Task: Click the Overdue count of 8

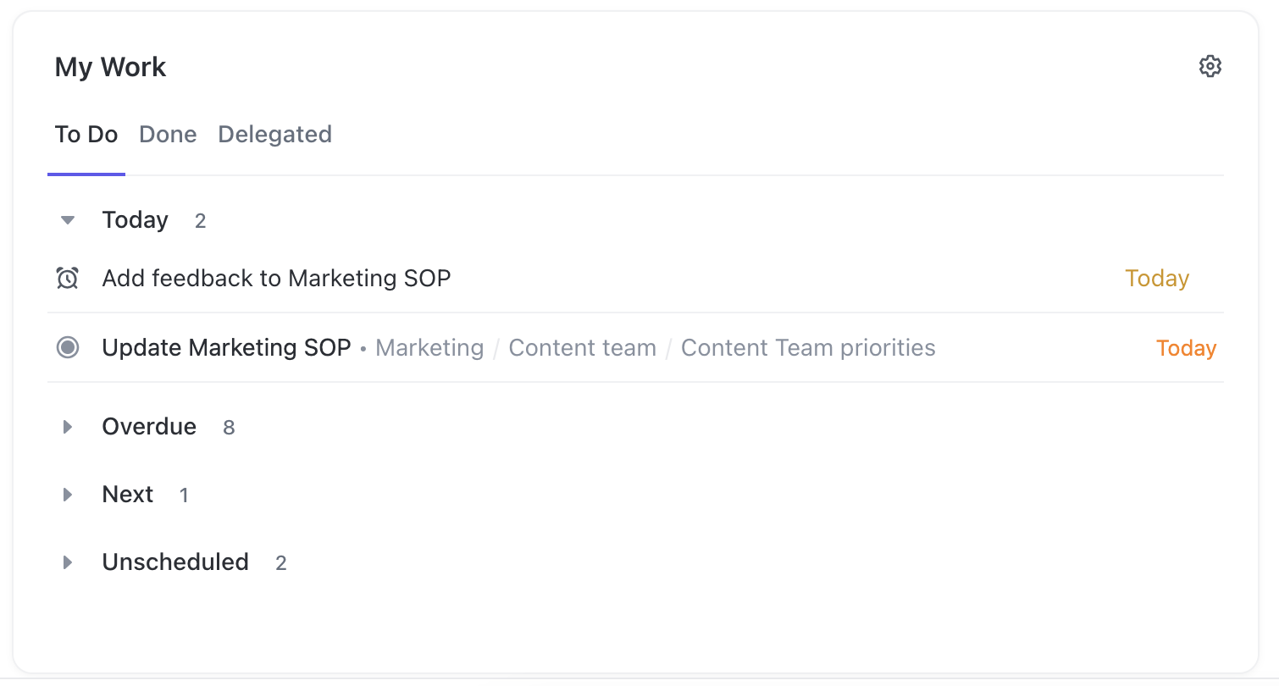Action: click(229, 428)
